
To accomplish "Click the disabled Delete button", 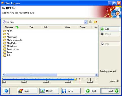I will point(110,34).
